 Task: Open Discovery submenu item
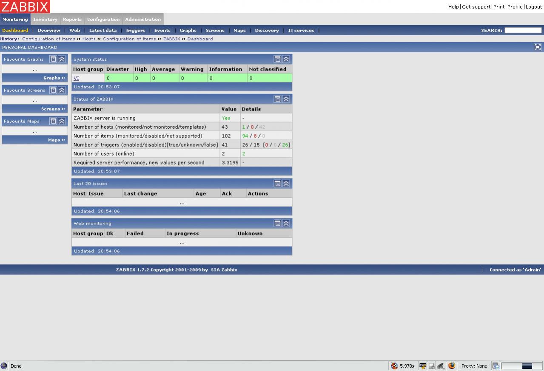click(x=267, y=31)
